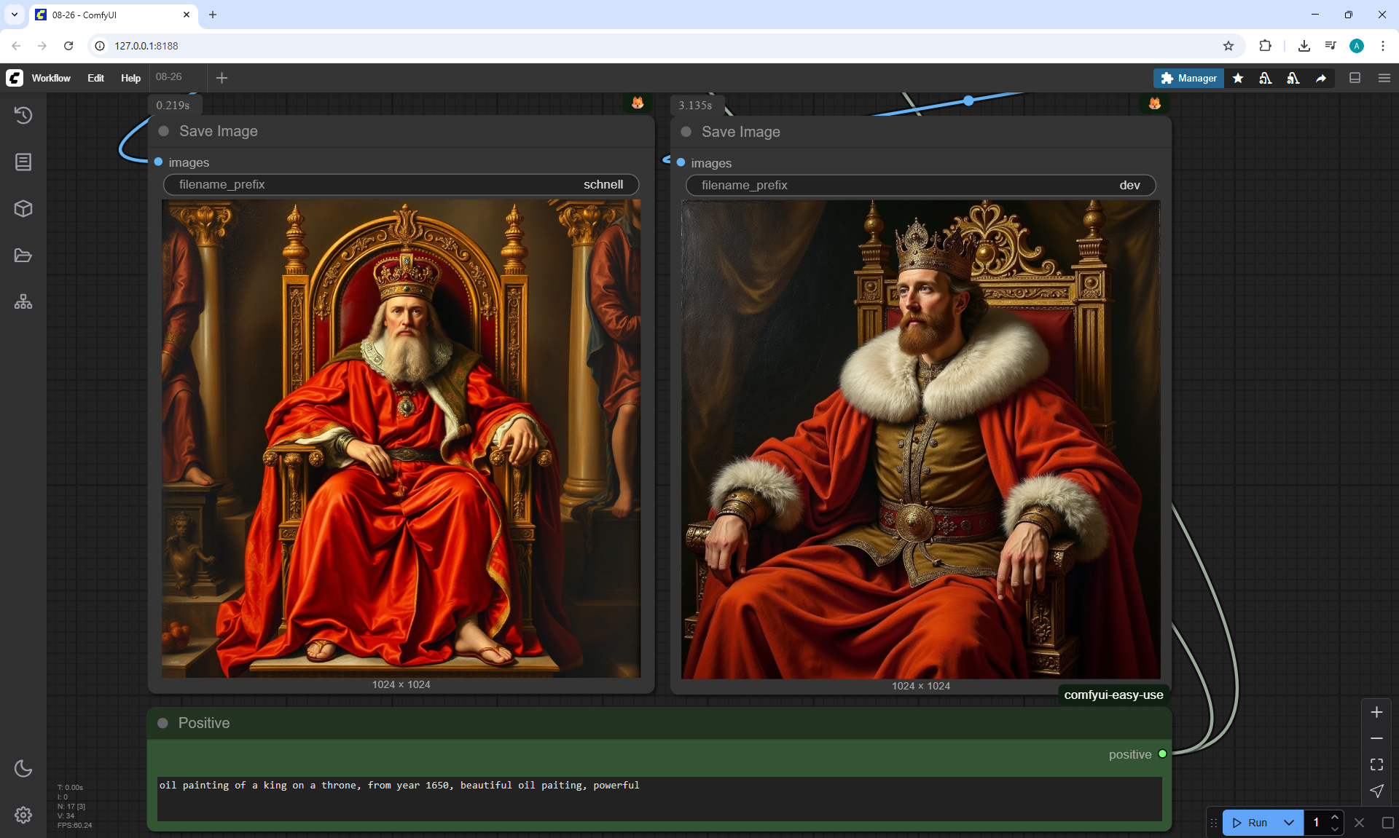The width and height of the screenshot is (1399, 838).
Task: Collapse the Positive prompt node
Action: [x=163, y=723]
